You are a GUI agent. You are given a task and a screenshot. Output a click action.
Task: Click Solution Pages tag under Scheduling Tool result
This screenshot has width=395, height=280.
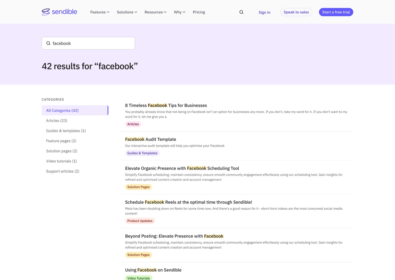(139, 187)
